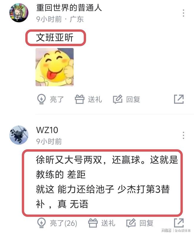Share WZ10 comment via arrow icon
This screenshot has width=194, height=234.
pyautogui.click(x=179, y=223)
